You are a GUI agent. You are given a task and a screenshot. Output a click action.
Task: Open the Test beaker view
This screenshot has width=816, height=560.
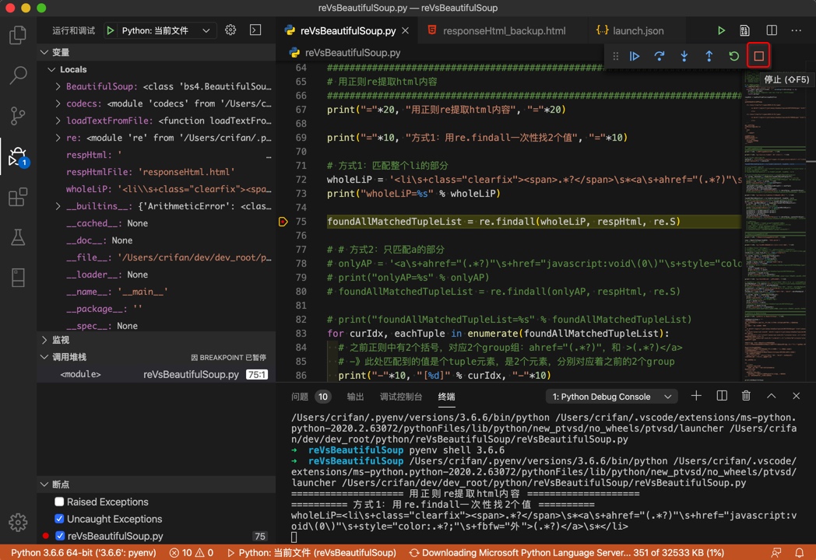18,237
